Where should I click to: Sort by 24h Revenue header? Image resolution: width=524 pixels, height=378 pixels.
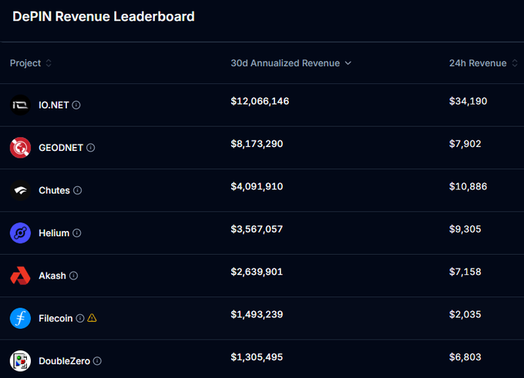coord(478,63)
